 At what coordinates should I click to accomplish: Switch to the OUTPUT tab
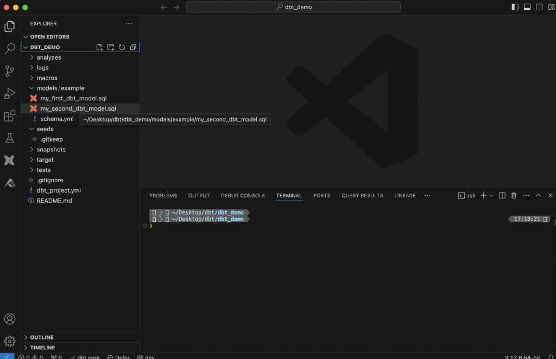coord(199,195)
